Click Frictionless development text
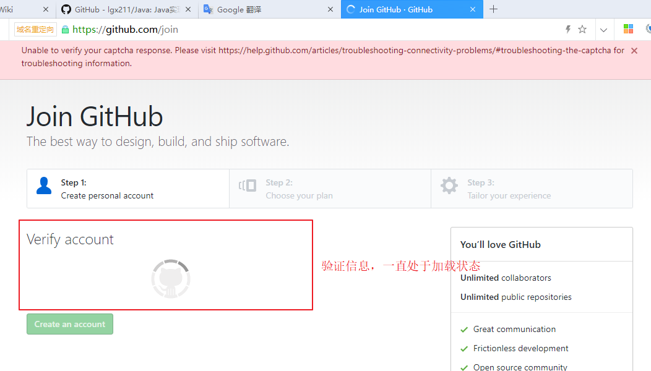 (520, 348)
